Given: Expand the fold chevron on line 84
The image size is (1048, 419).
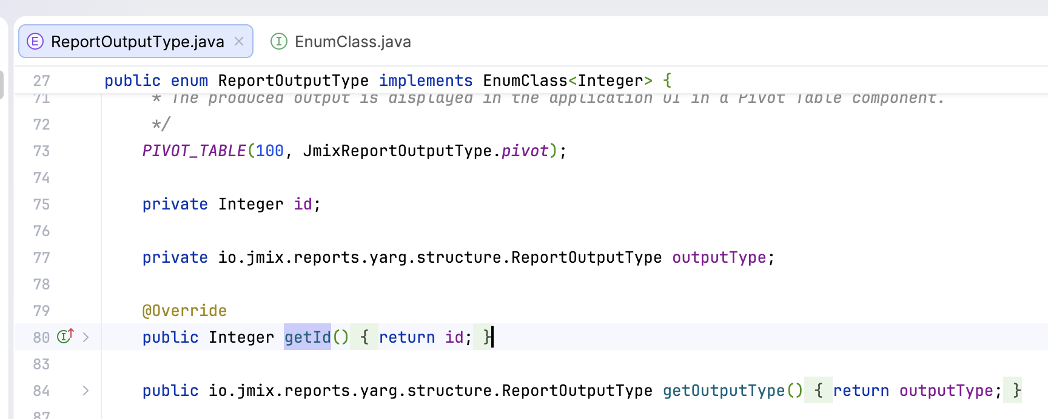Looking at the screenshot, I should tap(86, 391).
